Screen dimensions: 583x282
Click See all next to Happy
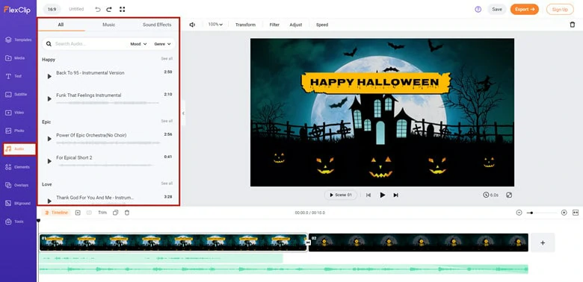click(167, 59)
